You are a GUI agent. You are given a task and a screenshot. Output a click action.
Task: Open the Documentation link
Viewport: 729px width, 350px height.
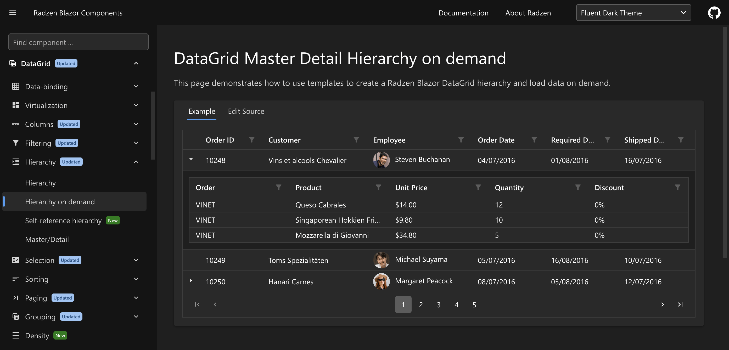[x=463, y=13]
